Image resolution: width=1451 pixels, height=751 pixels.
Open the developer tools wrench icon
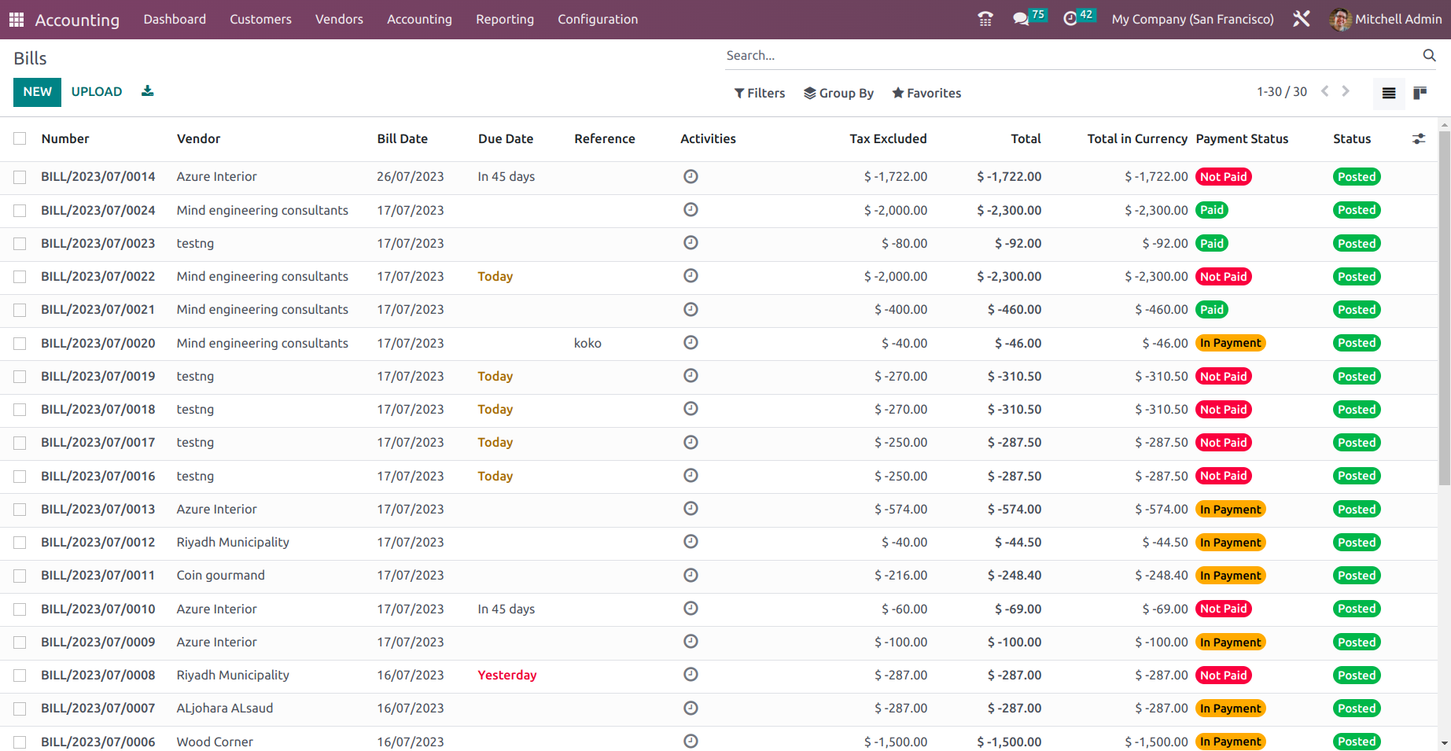1301,19
